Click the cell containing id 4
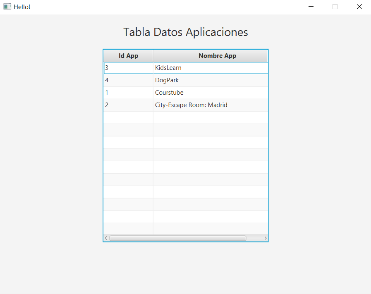371x294 pixels. (128, 80)
